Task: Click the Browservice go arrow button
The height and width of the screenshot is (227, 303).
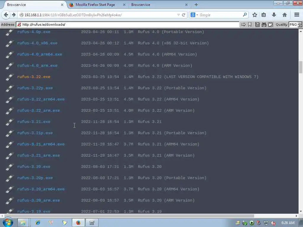Action: point(243,25)
